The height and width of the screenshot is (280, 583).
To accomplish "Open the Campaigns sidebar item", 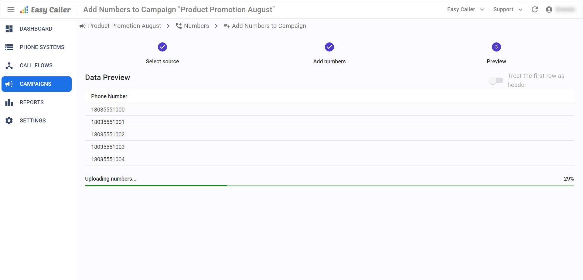I will pyautogui.click(x=36, y=84).
